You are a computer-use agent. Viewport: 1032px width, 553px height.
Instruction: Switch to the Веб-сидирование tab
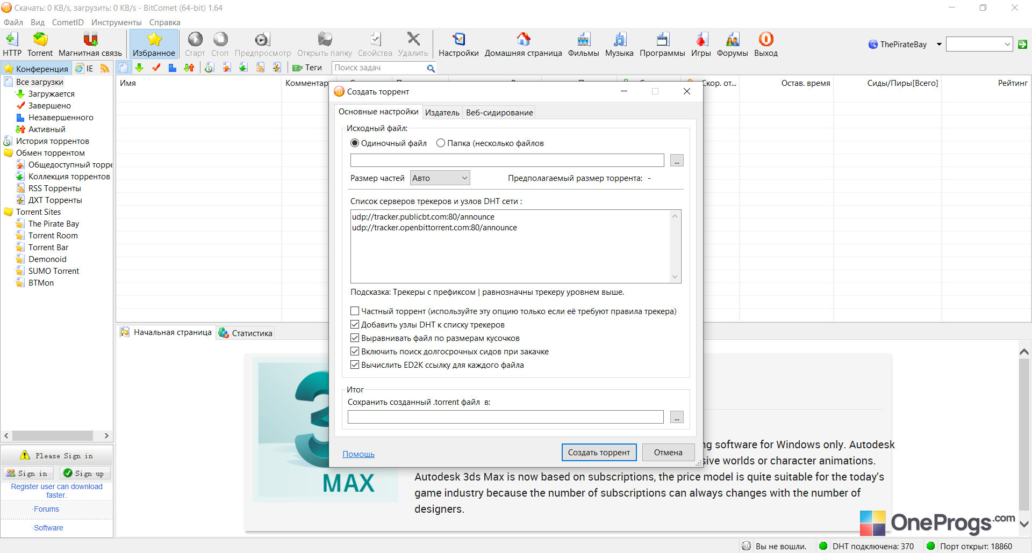[499, 112]
